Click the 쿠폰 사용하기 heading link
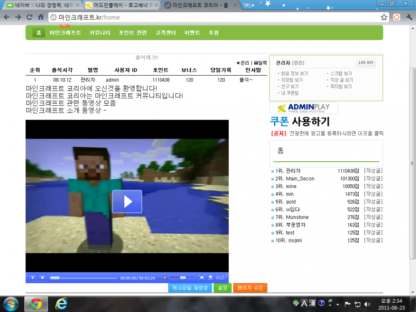 pyautogui.click(x=300, y=121)
